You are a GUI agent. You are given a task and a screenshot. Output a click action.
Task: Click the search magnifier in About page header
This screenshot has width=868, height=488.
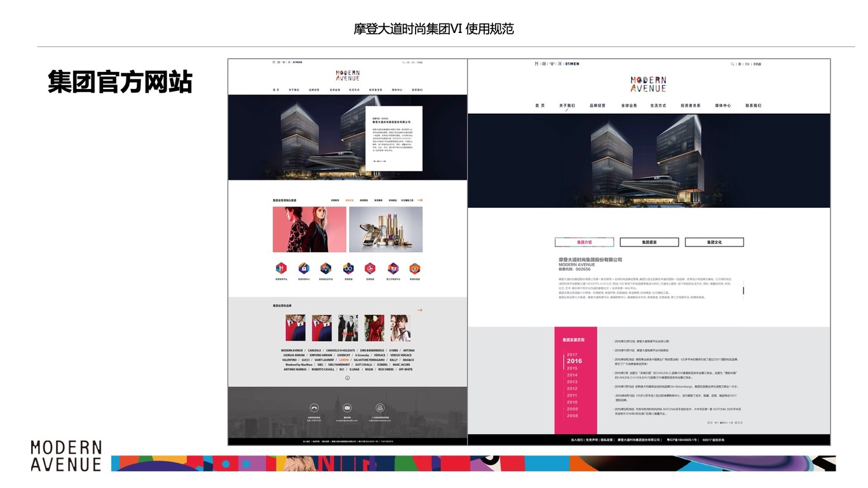[733, 64]
